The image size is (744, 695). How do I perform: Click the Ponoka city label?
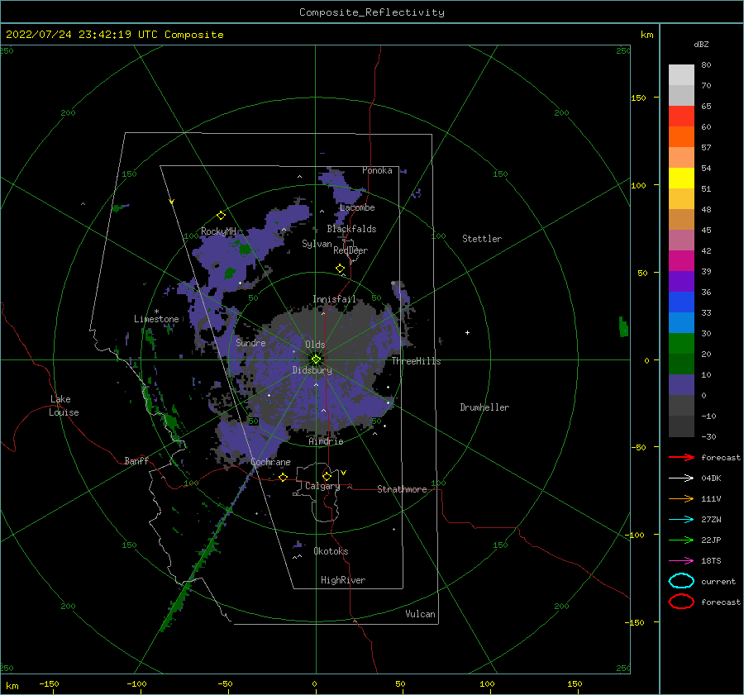[x=377, y=170]
